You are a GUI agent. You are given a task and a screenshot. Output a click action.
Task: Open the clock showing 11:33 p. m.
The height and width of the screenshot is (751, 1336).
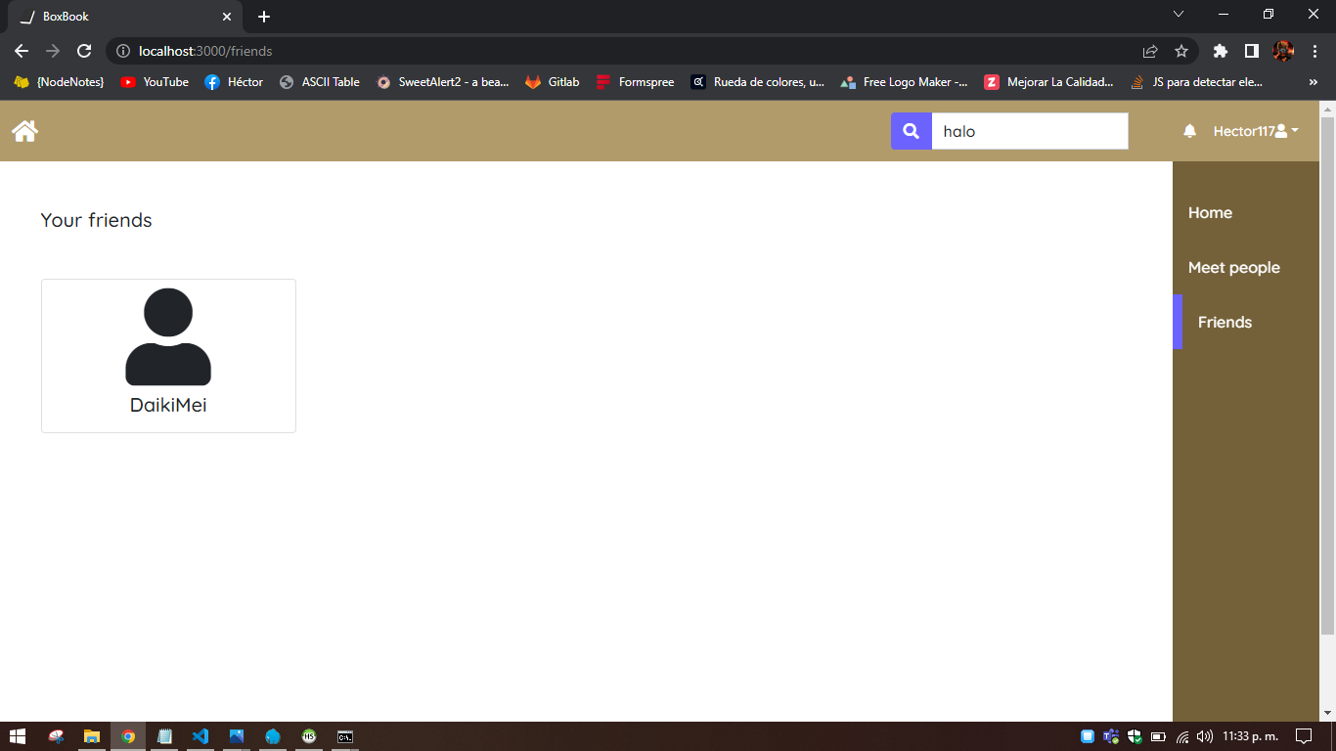(1251, 736)
